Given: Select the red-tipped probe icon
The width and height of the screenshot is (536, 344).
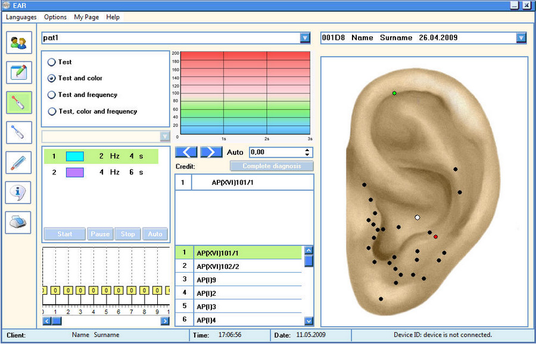Looking at the screenshot, I should click(18, 102).
